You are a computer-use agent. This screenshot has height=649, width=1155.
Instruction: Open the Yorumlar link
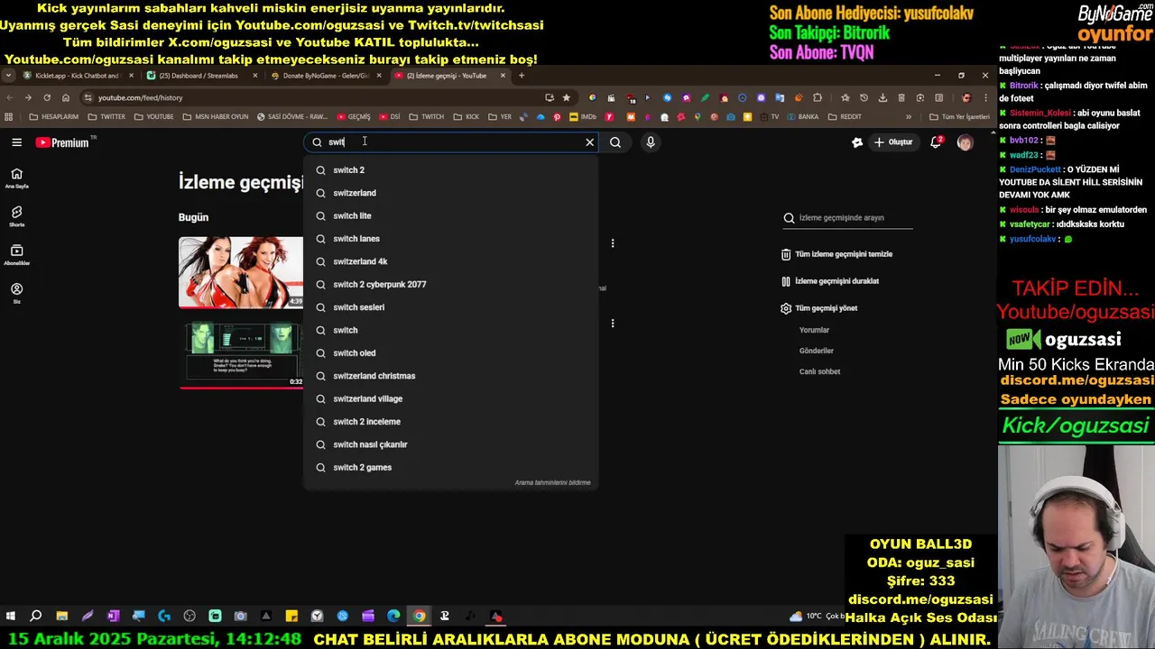(814, 331)
